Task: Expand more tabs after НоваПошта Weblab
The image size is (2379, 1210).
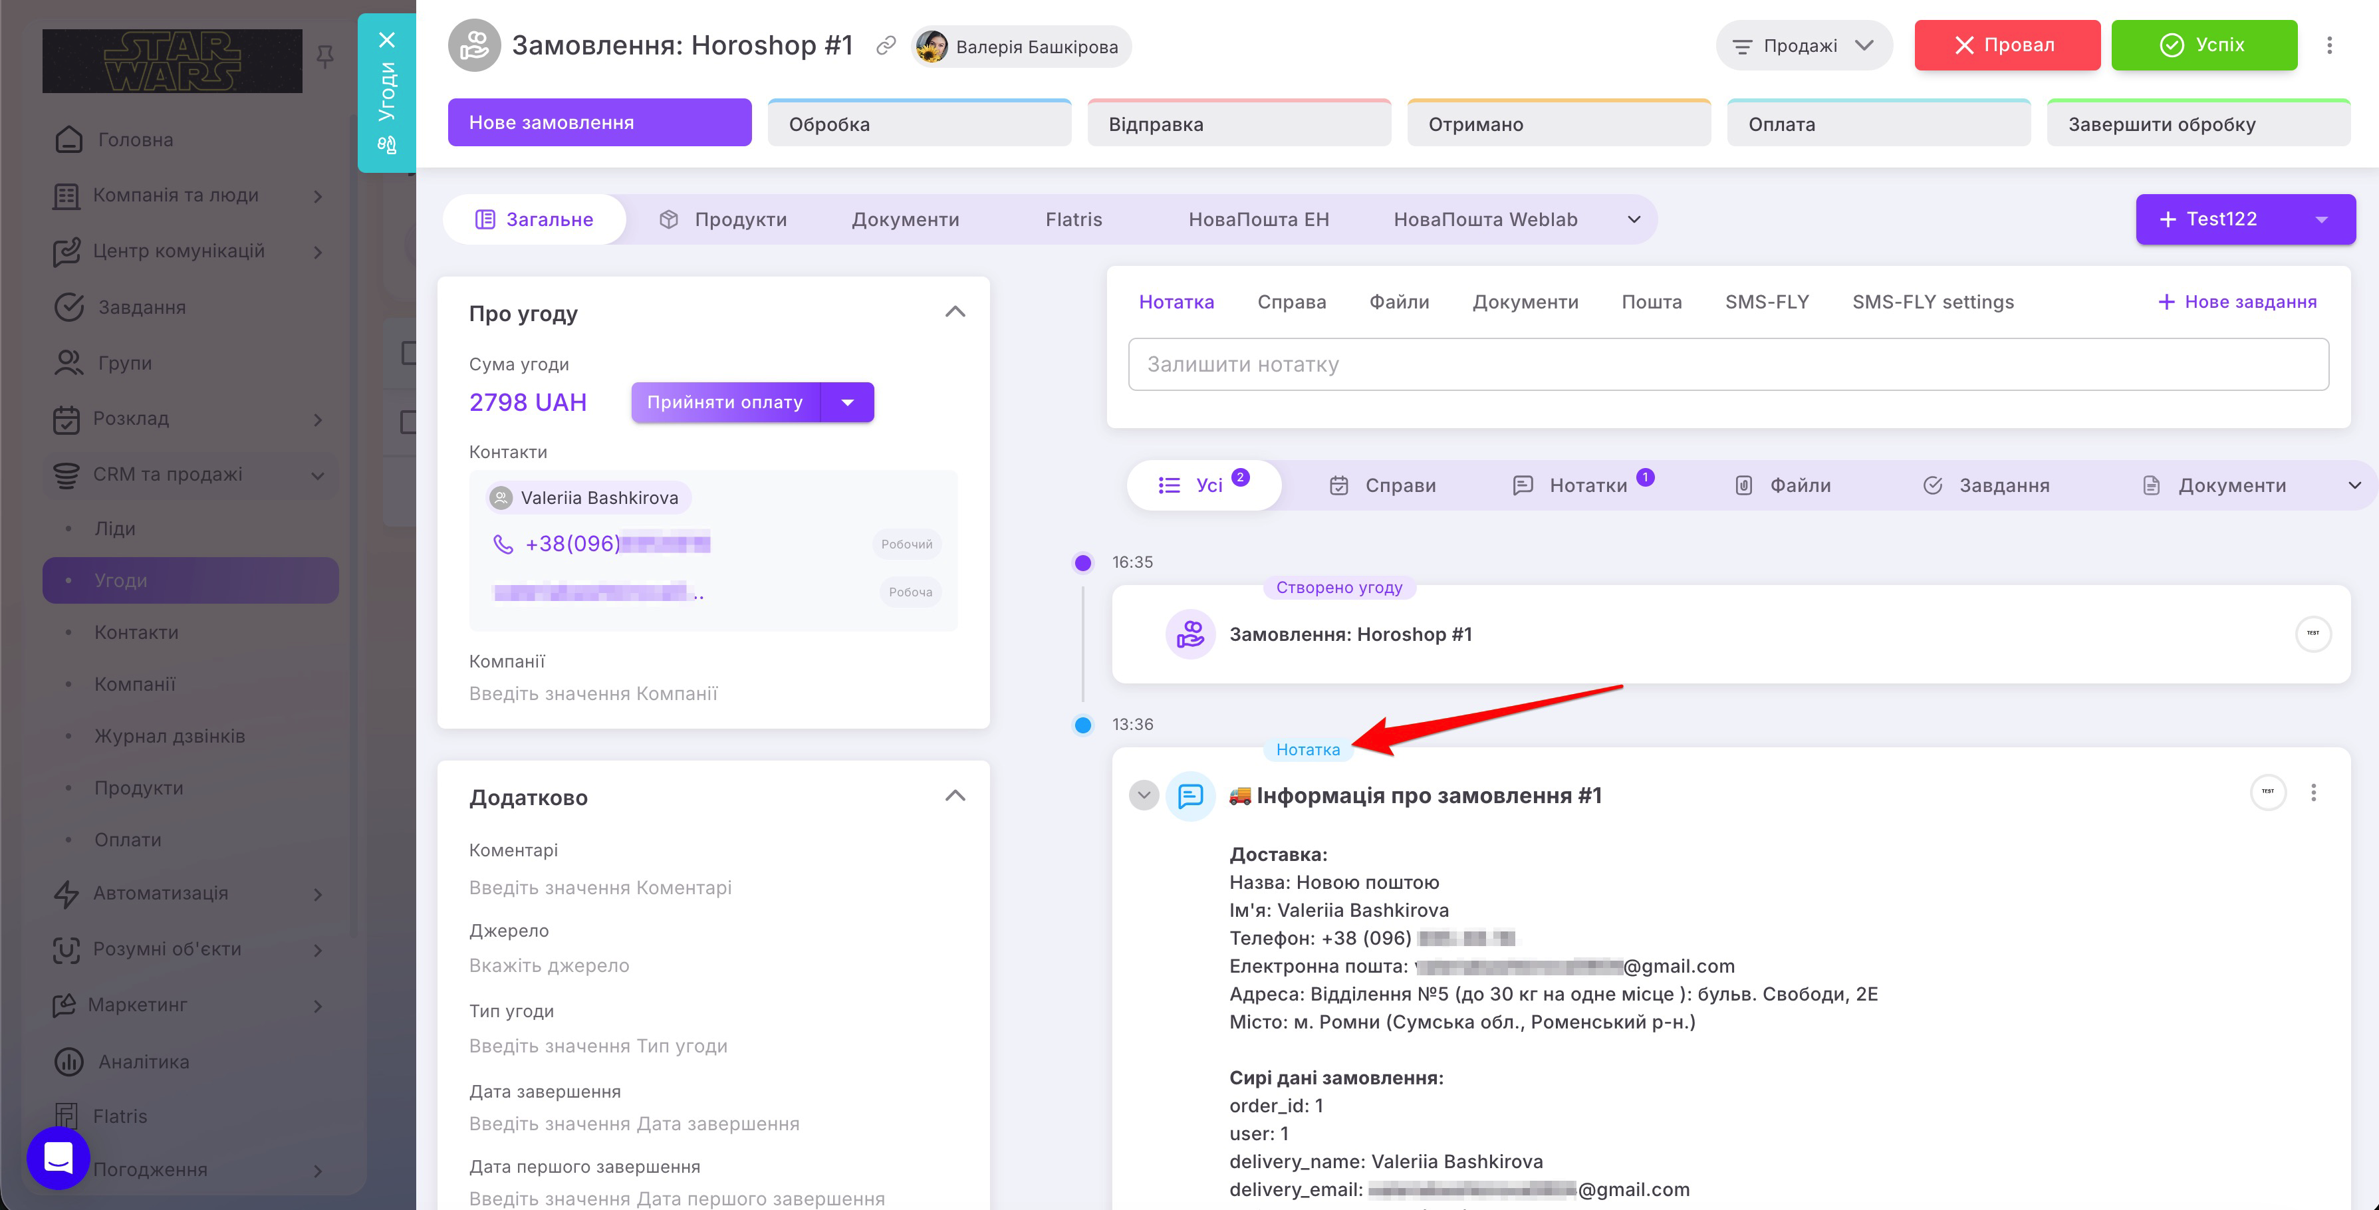Action: (1634, 220)
